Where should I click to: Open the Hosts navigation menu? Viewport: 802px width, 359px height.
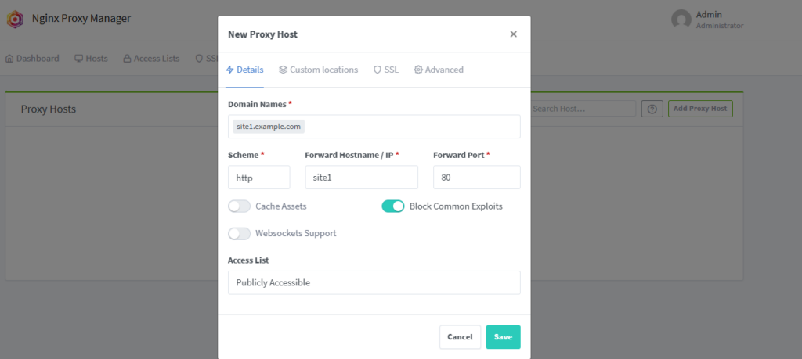coord(91,58)
